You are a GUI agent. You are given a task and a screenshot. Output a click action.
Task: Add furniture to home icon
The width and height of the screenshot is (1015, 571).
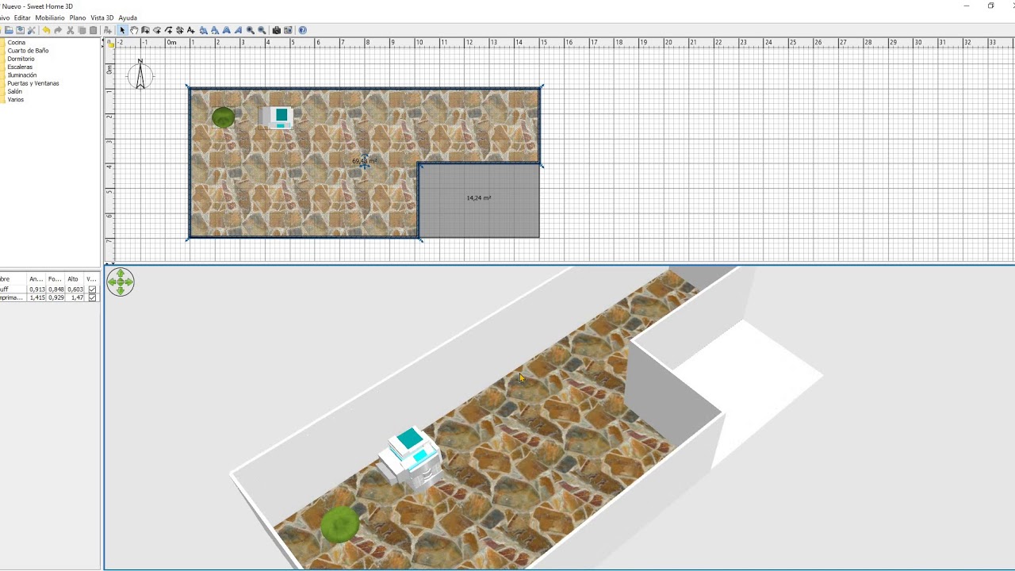pyautogui.click(x=108, y=30)
